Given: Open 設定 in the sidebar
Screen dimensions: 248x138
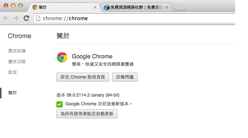Looking at the screenshot, I should click(13, 72).
